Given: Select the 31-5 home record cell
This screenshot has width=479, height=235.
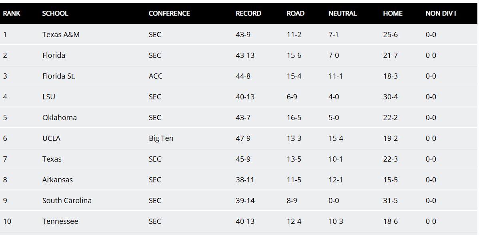Looking at the screenshot, I should click(391, 200).
